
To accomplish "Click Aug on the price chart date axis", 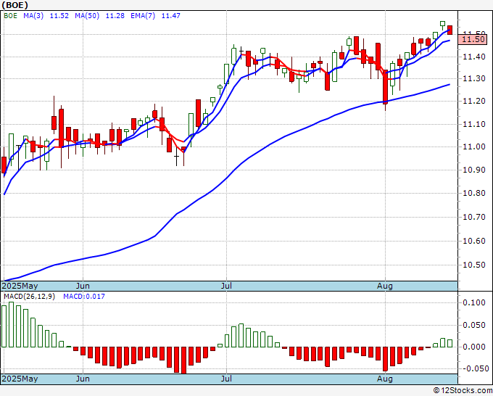I will click(385, 286).
